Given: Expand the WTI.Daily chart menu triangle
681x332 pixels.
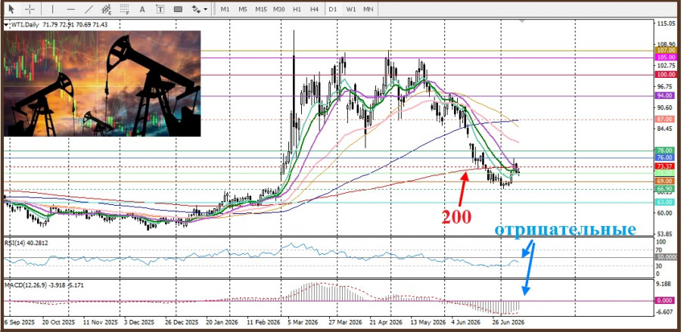Looking at the screenshot, I should (x=5, y=25).
